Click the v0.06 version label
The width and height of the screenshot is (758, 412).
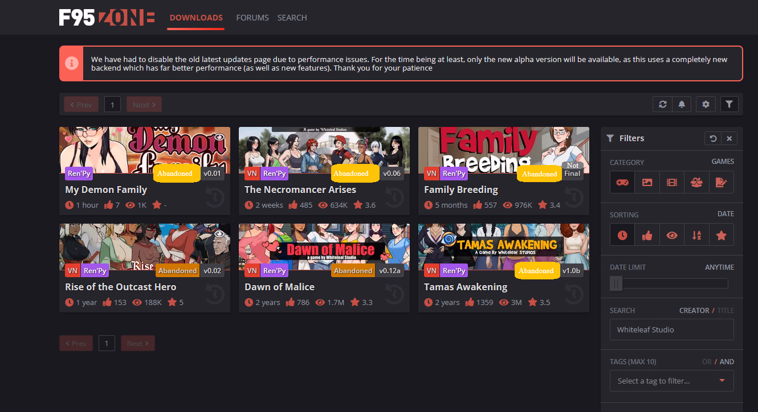point(392,174)
